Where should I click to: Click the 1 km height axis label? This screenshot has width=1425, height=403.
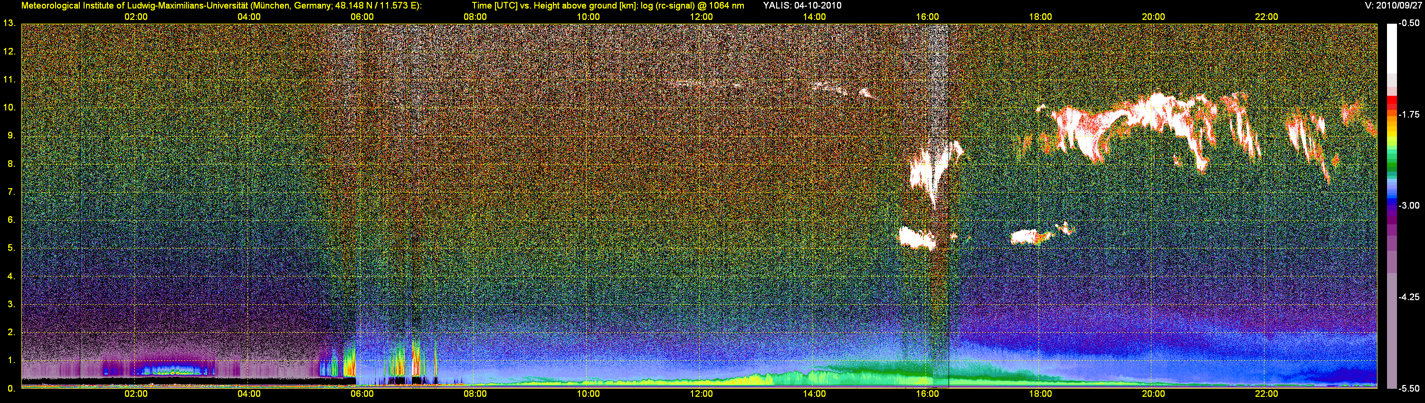coord(10,360)
